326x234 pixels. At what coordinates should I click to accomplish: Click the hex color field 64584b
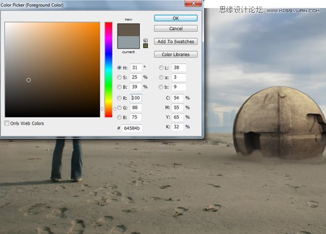tap(132, 128)
